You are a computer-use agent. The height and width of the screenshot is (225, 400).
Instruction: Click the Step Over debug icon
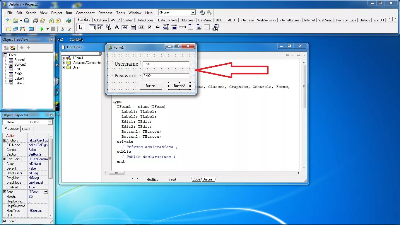(69, 29)
